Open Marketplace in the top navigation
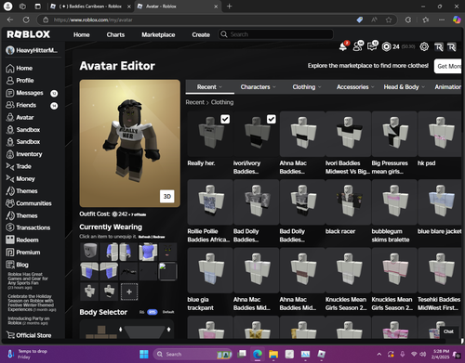 pos(158,34)
